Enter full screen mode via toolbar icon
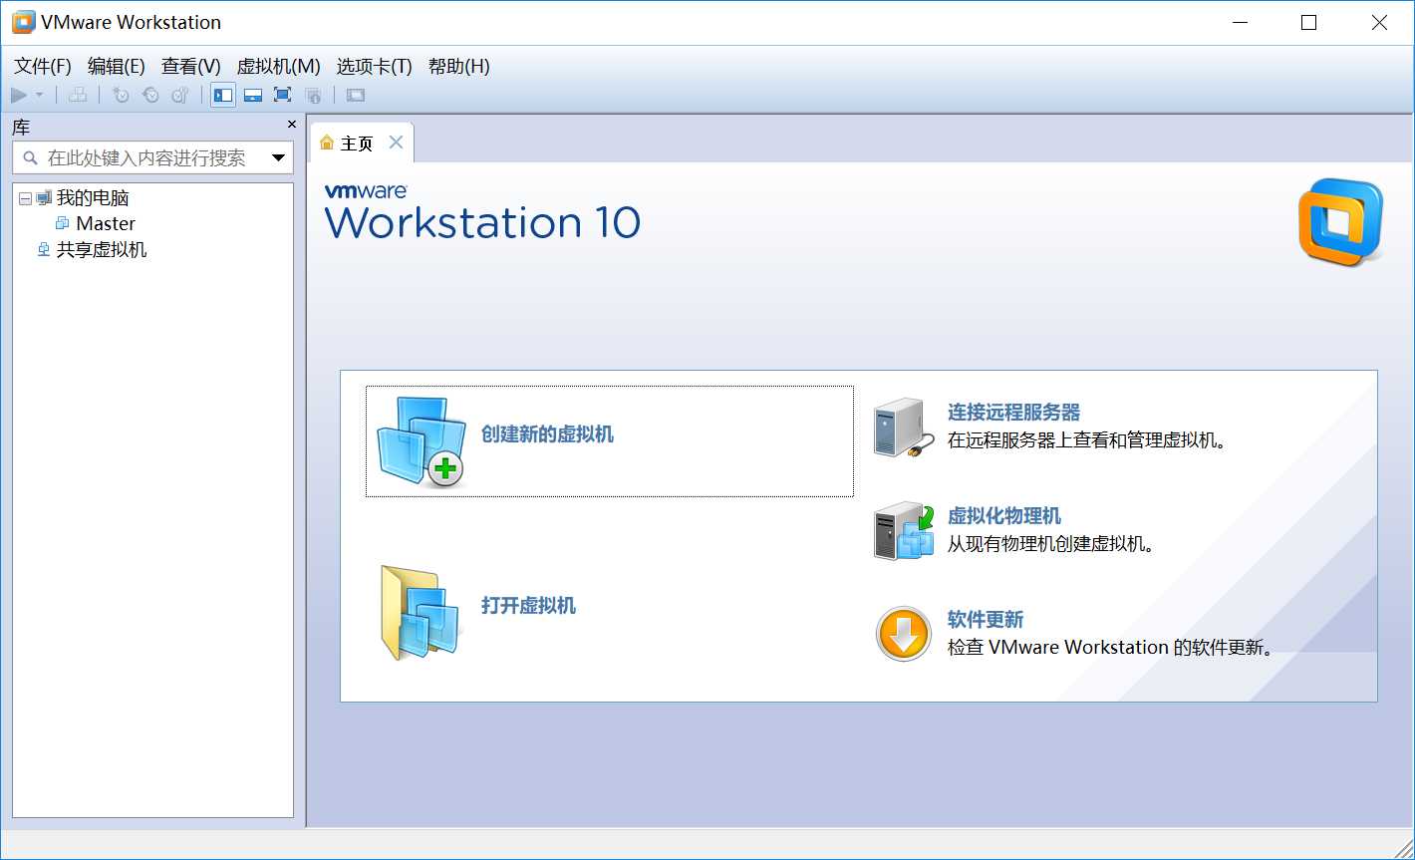 [x=282, y=95]
